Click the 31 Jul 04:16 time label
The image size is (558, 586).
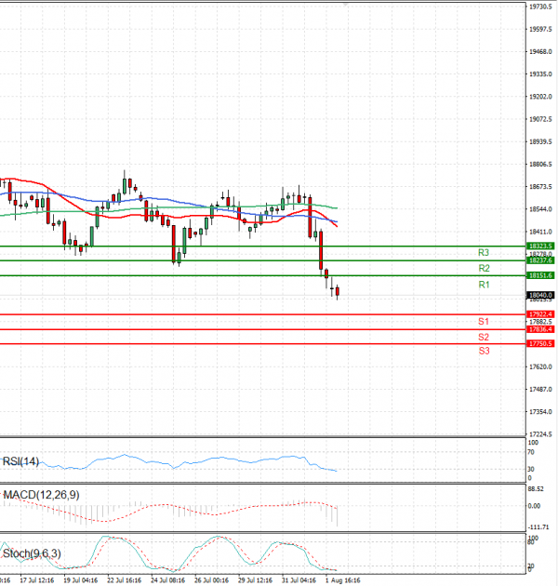[x=299, y=580]
